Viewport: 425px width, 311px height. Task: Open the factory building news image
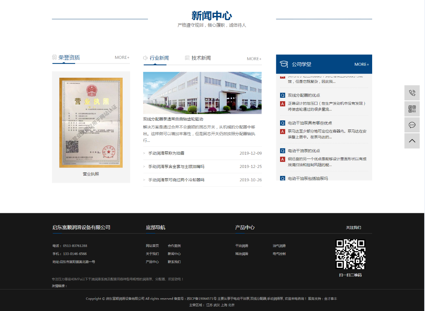(x=202, y=93)
